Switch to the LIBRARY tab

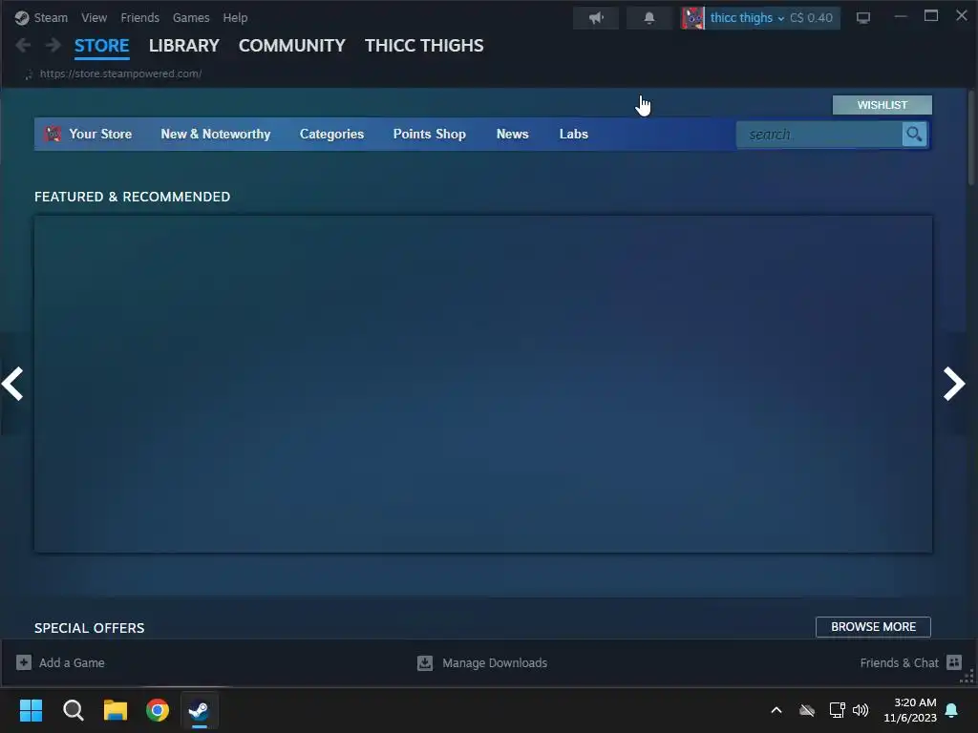pyautogui.click(x=184, y=46)
